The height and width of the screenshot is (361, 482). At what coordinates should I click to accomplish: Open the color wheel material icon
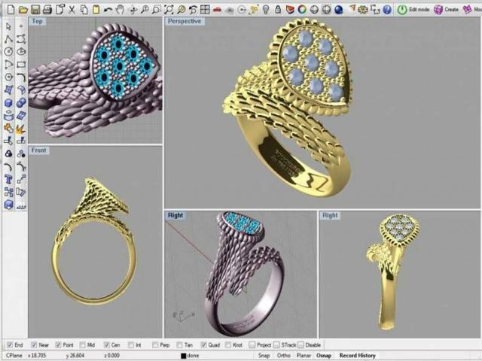pos(302,10)
